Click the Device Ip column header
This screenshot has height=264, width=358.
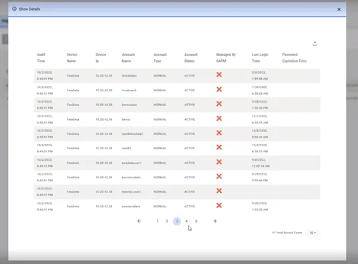coord(101,58)
